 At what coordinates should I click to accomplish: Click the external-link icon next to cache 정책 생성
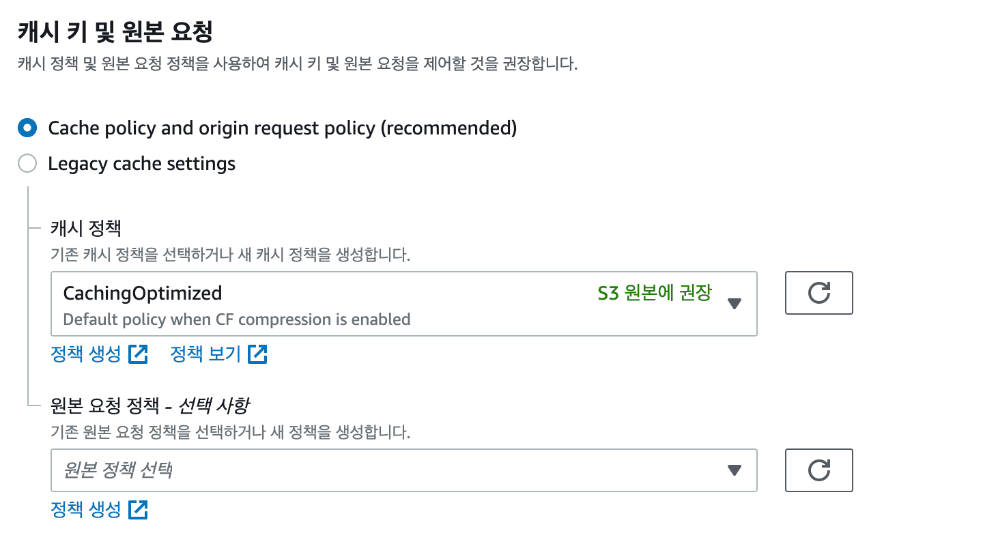139,354
